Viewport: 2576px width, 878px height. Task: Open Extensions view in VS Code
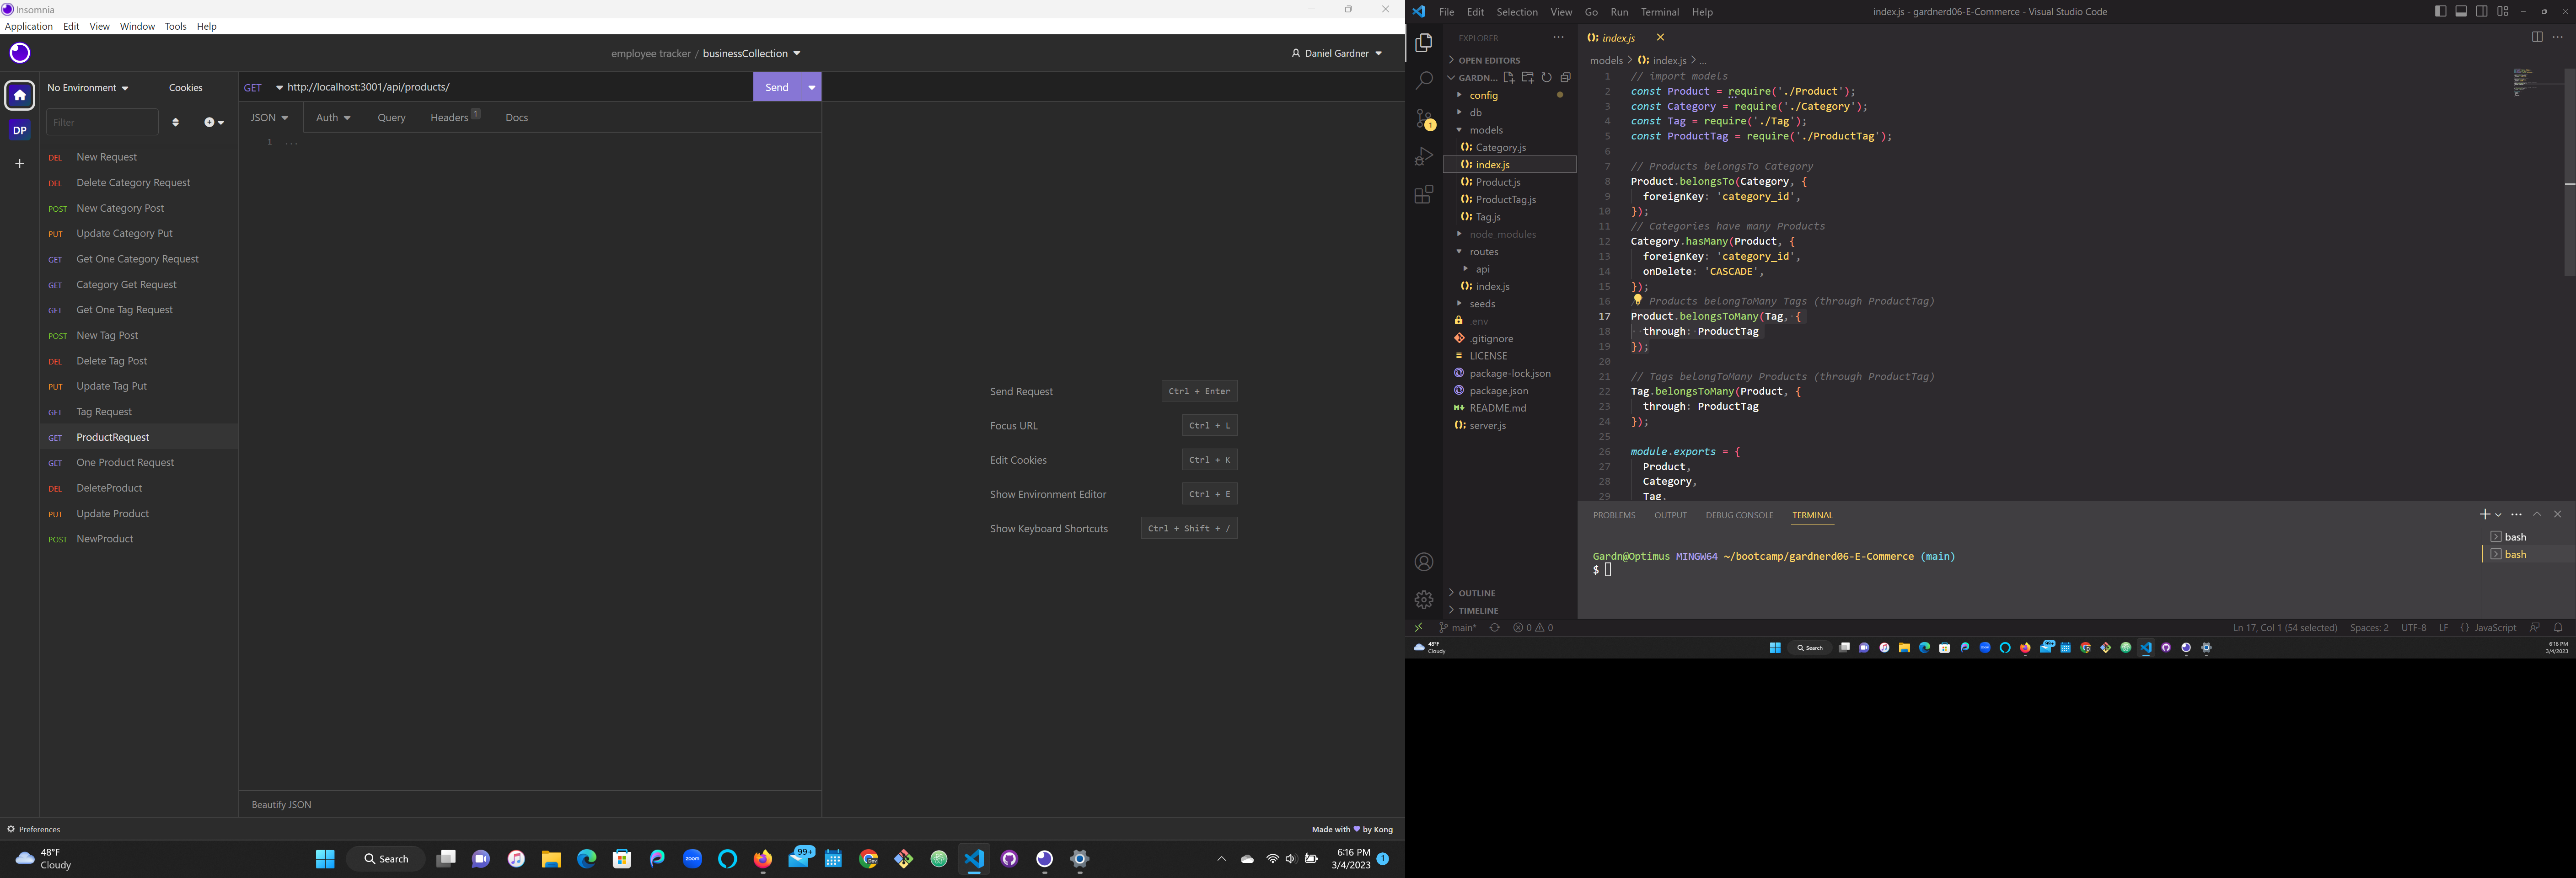[1424, 195]
